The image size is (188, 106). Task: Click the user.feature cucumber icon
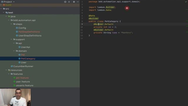(14, 82)
